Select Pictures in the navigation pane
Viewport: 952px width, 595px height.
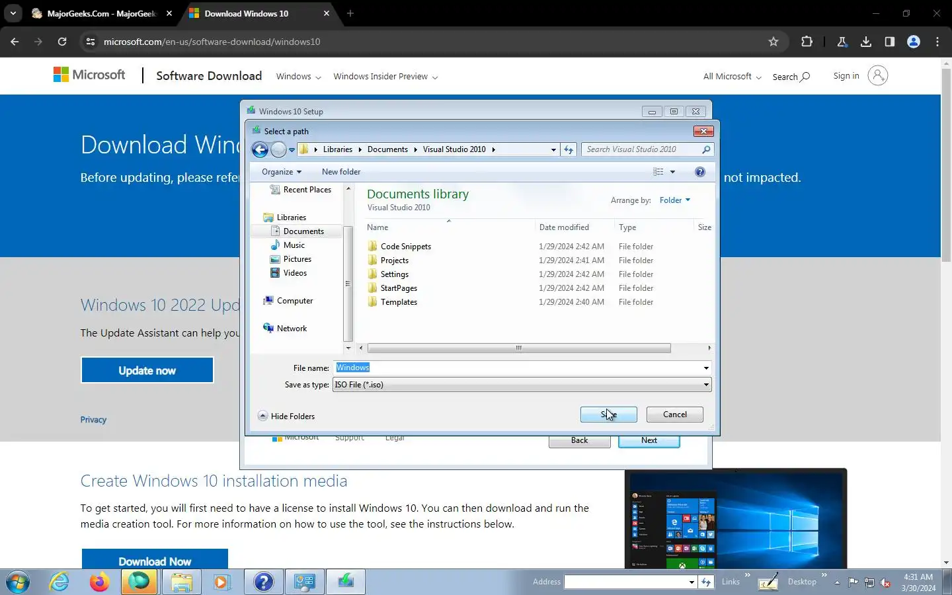tap(297, 259)
